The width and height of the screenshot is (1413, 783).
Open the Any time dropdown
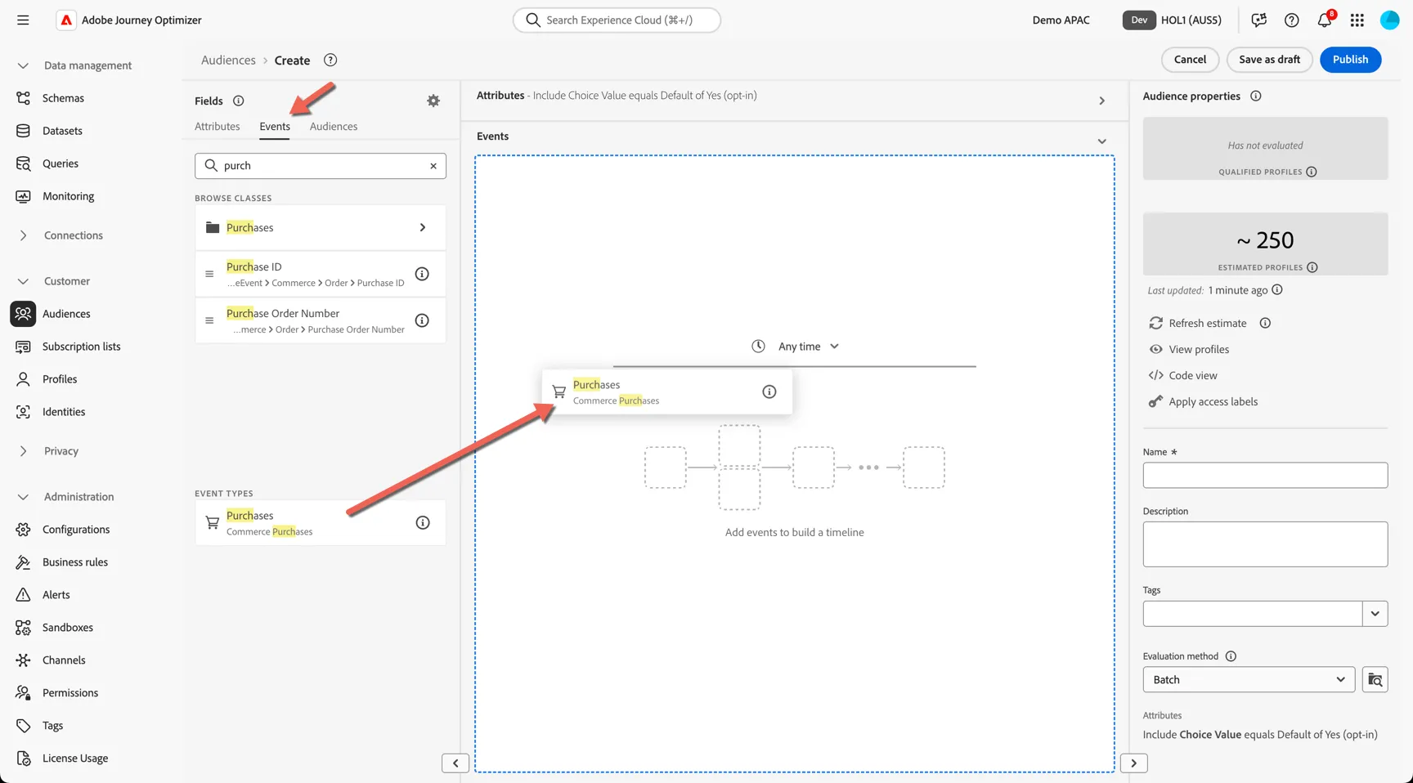coord(796,347)
